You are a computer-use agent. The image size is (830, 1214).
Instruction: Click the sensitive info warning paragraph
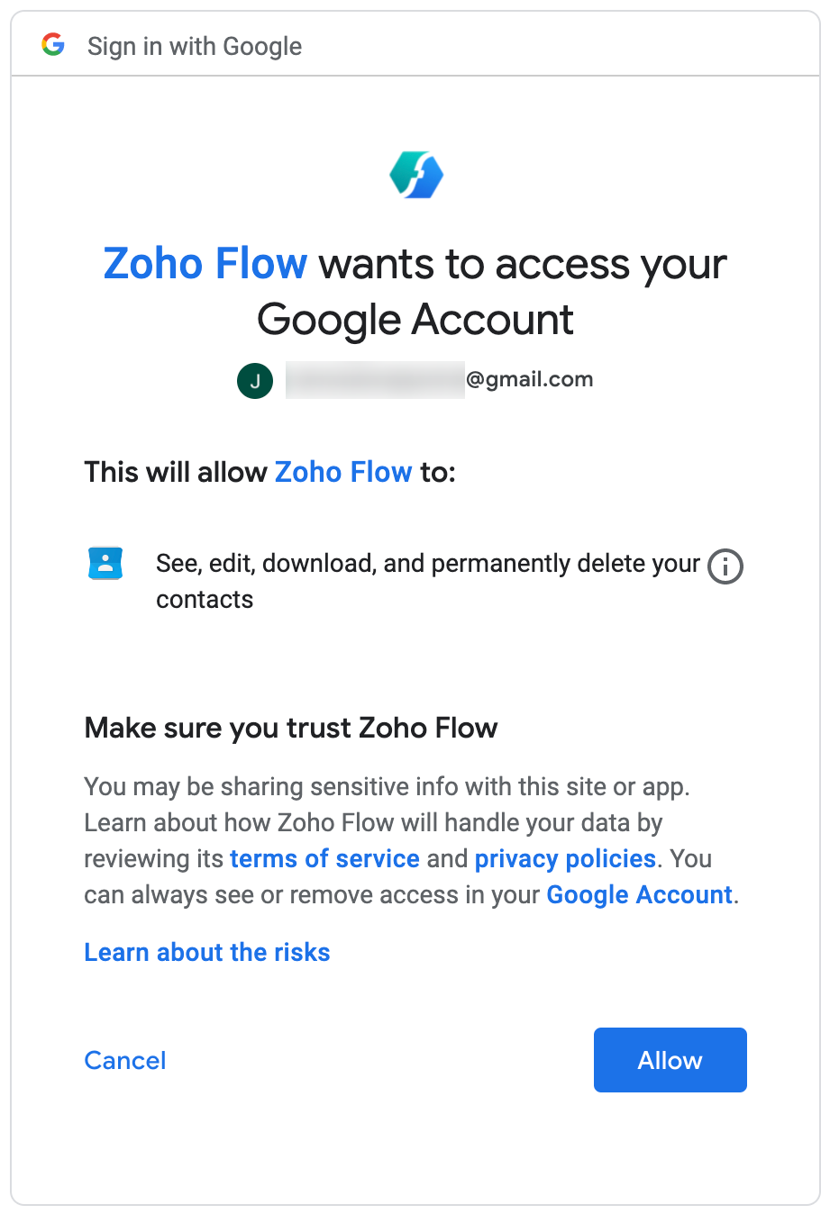411,840
